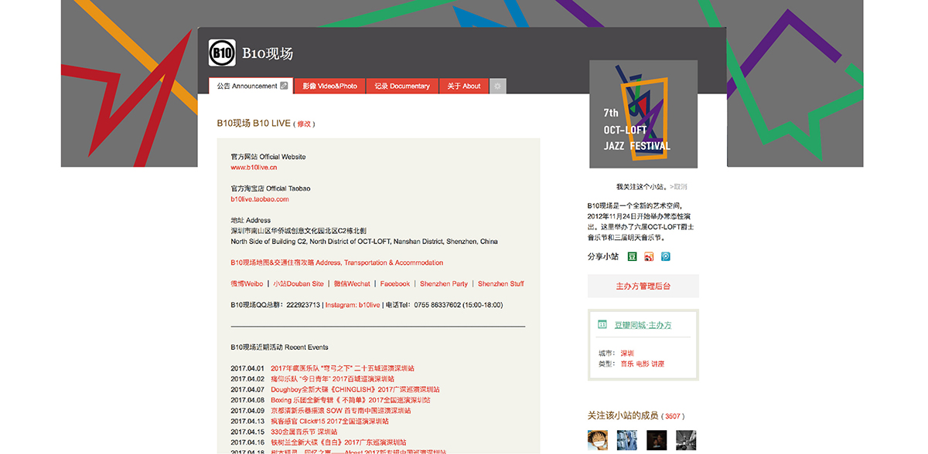Open the 微博Weibo link

click(247, 284)
